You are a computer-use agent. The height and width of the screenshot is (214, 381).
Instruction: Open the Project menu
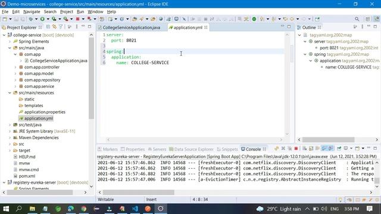tap(66, 12)
